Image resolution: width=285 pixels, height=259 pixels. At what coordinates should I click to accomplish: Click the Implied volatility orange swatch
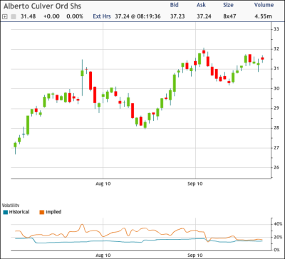click(41, 212)
